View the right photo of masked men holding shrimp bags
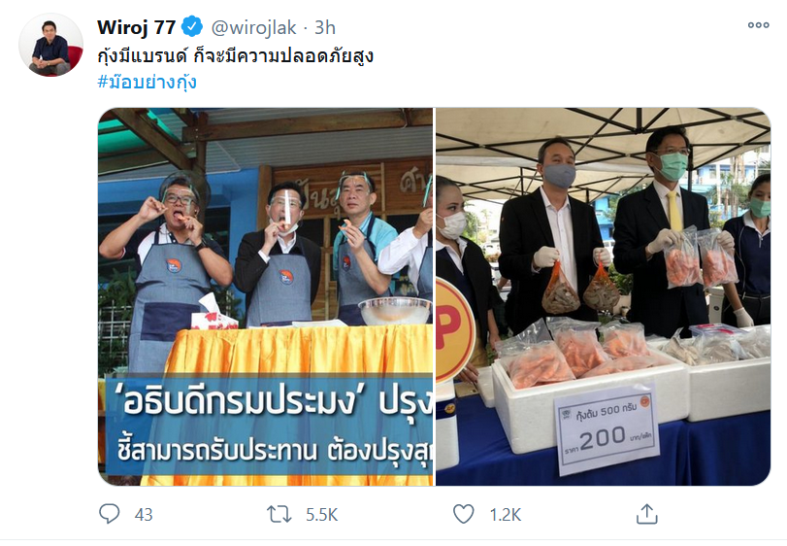 click(604, 297)
